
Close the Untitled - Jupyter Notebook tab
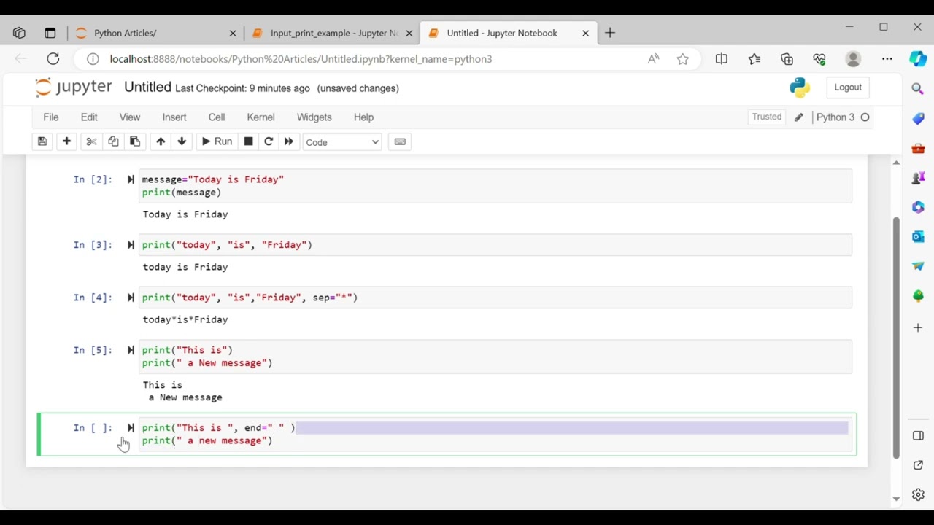pos(585,33)
